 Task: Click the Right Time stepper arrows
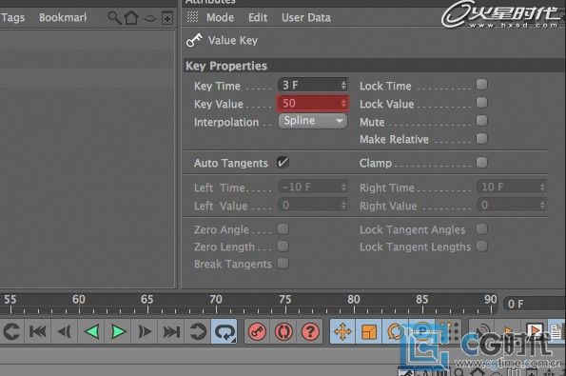coord(542,188)
